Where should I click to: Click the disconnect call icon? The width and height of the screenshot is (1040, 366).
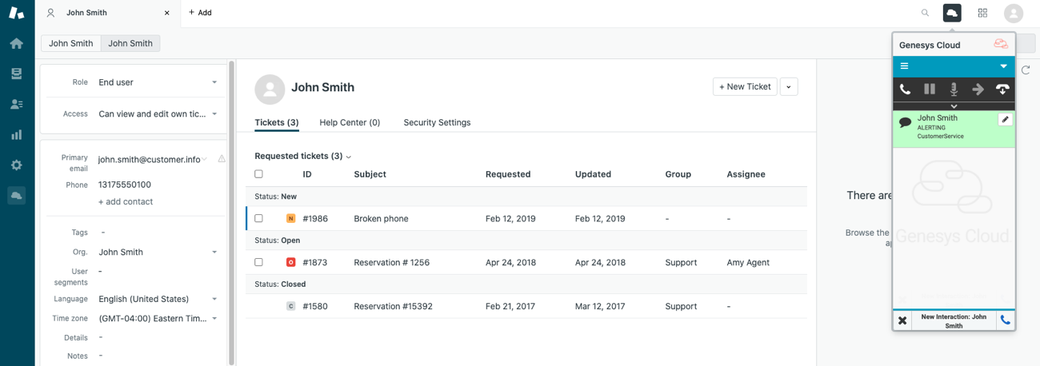pyautogui.click(x=1002, y=90)
